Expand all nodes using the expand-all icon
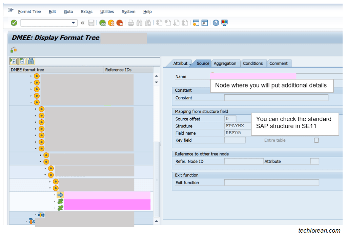Viewport: 347px width, 235px height. click(13, 61)
